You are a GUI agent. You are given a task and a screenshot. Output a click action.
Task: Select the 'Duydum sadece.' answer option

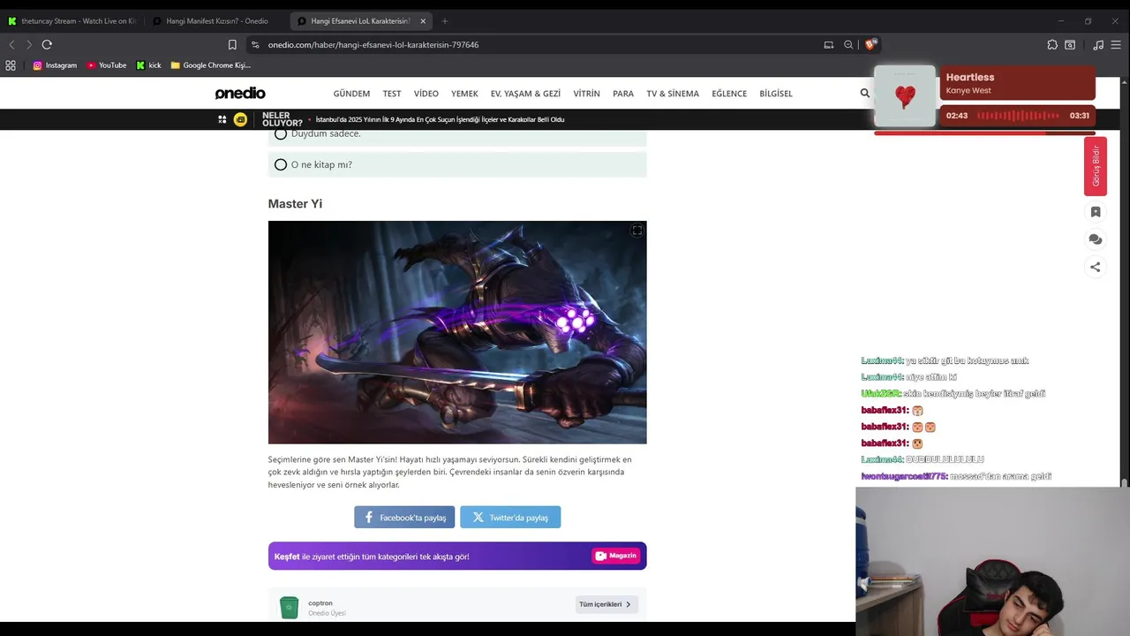[x=457, y=134]
